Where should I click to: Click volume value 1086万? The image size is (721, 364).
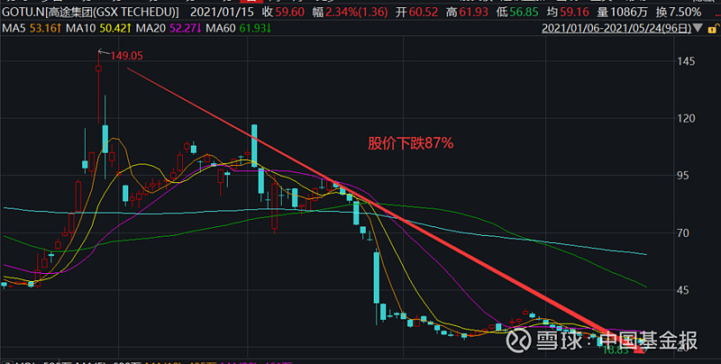coord(629,12)
